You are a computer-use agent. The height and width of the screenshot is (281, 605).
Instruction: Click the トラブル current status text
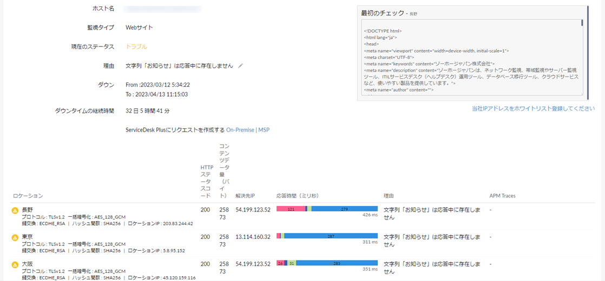[136, 47]
